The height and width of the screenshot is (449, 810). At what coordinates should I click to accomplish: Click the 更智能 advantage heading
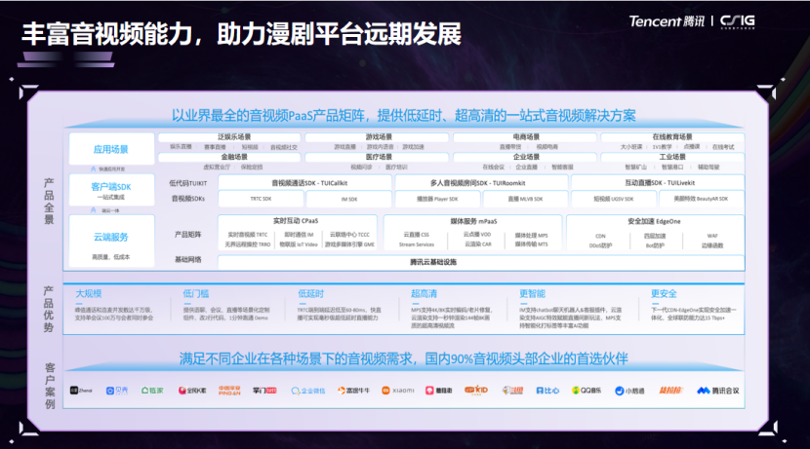pyautogui.click(x=532, y=294)
